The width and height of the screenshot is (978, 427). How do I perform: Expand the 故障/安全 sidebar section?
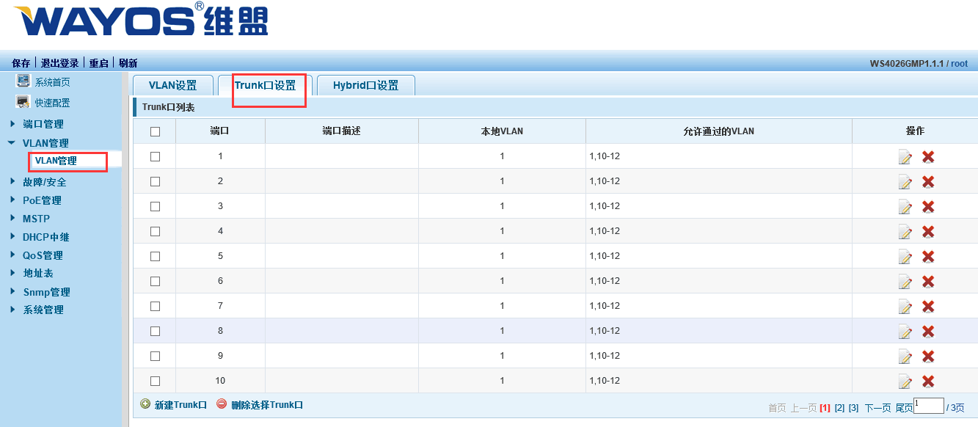point(44,182)
